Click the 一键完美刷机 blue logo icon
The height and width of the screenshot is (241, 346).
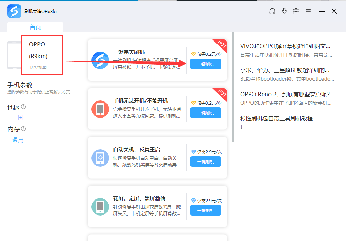(x=100, y=60)
